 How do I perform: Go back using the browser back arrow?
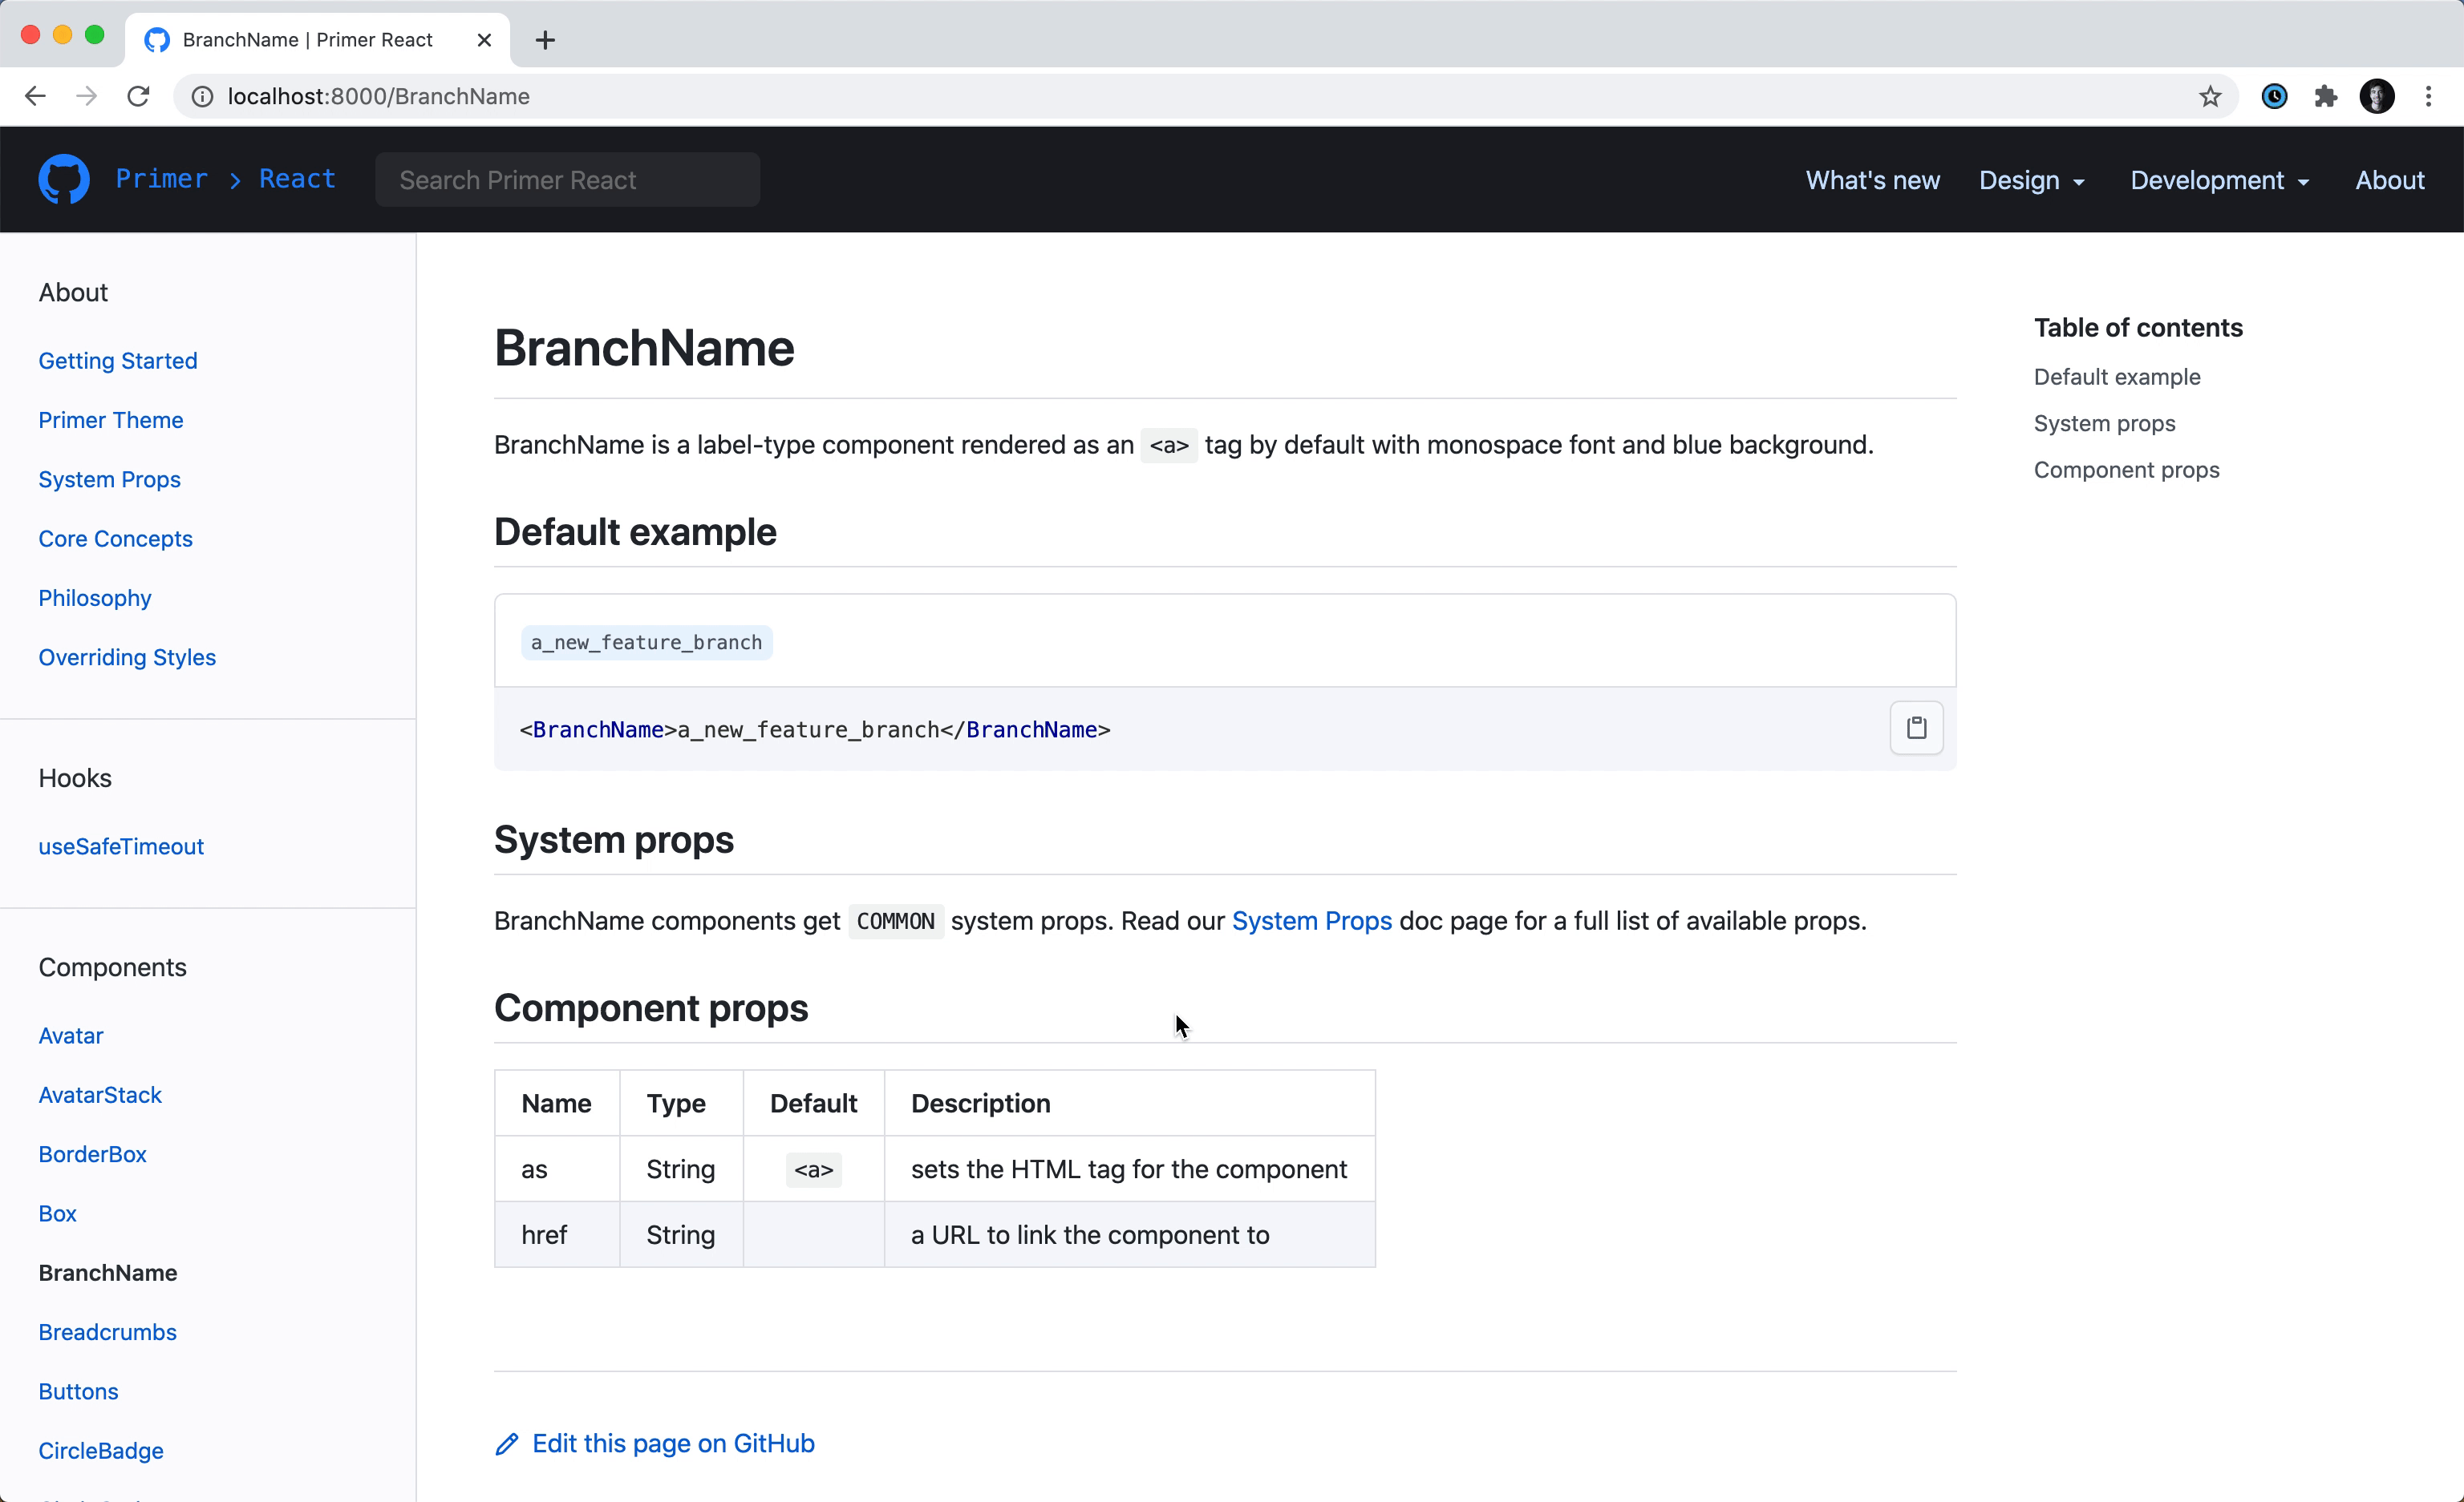pos(35,96)
